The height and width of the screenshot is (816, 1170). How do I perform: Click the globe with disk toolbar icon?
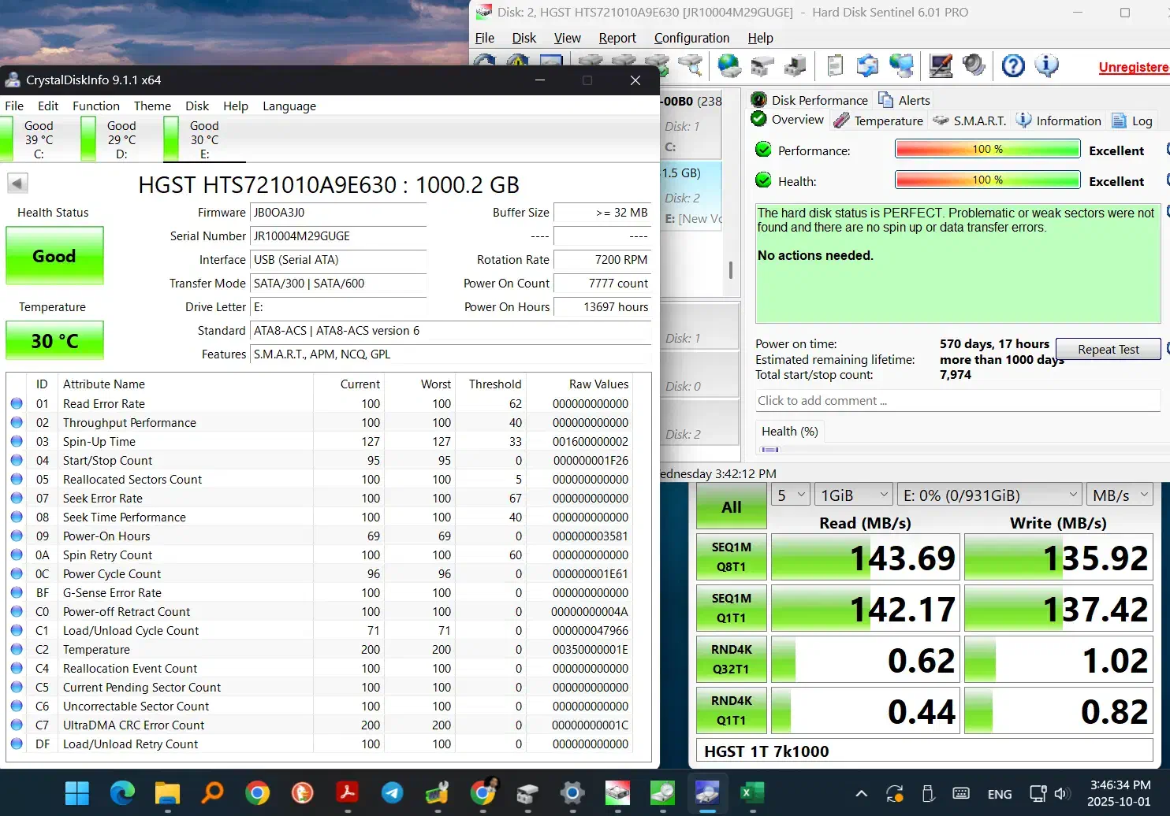[x=729, y=65]
